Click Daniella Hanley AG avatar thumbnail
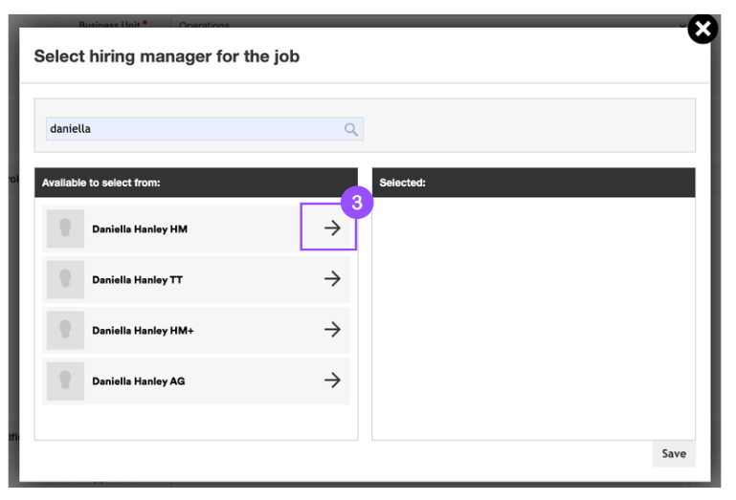Image resolution: width=736 pixels, height=500 pixels. tap(65, 380)
